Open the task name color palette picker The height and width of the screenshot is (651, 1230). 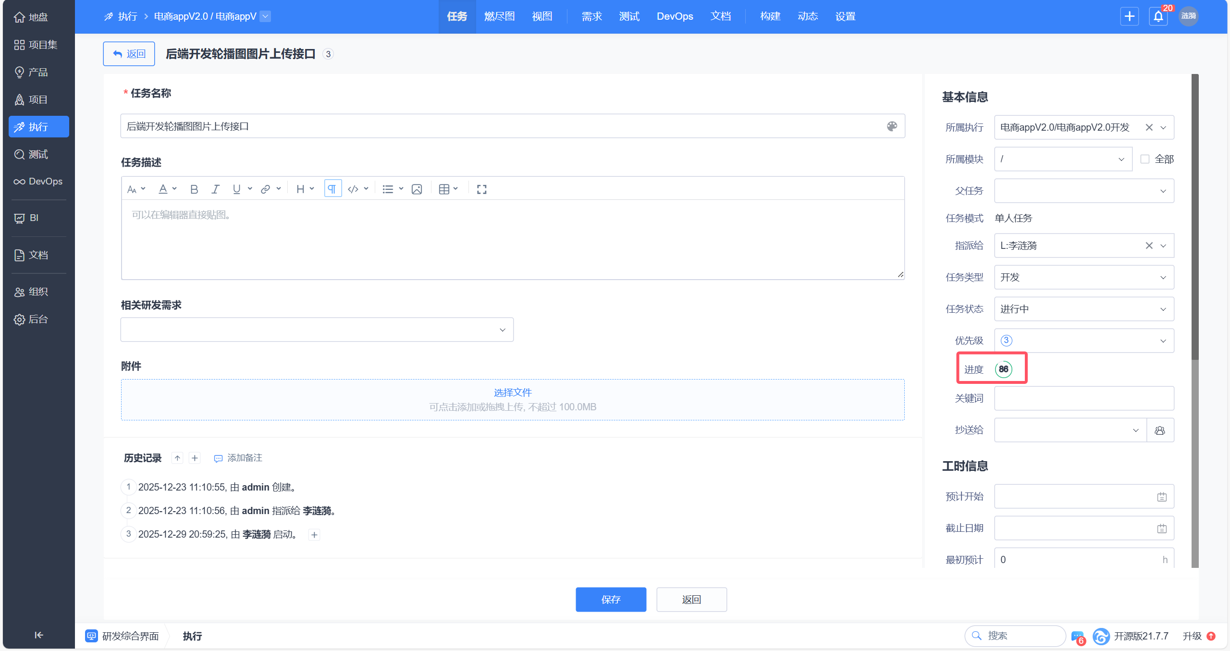coord(892,126)
